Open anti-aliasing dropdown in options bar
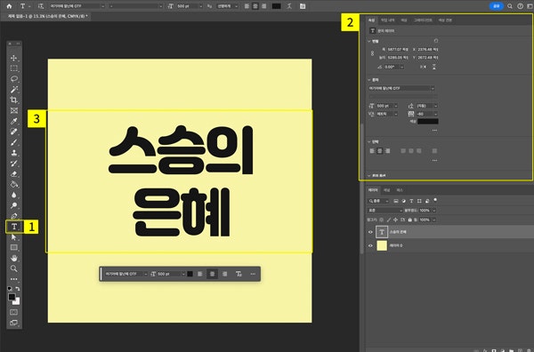The width and height of the screenshot is (534, 352). [x=236, y=6]
